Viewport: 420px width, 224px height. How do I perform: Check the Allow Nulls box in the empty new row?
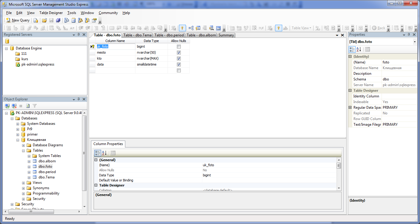179,71
